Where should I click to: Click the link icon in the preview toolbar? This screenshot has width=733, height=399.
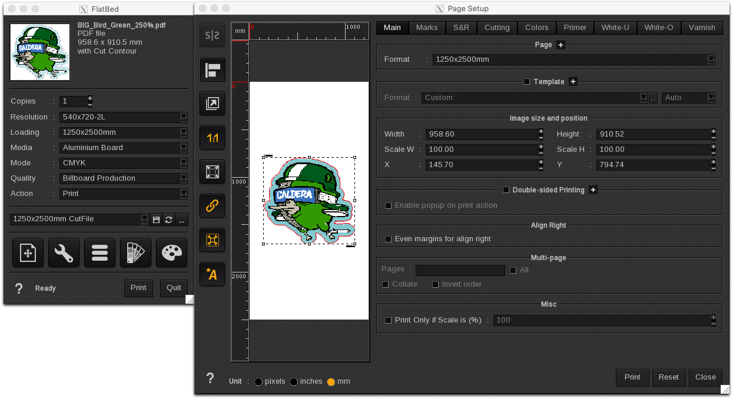tap(212, 206)
